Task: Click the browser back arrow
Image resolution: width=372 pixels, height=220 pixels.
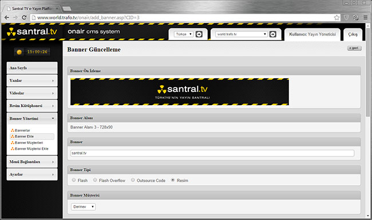Action: pyautogui.click(x=7, y=18)
